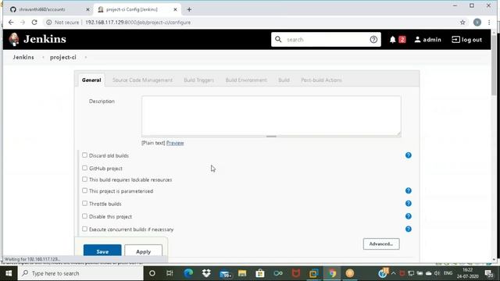Open help for This project is parameterised
This screenshot has height=281, width=500.
point(408,190)
